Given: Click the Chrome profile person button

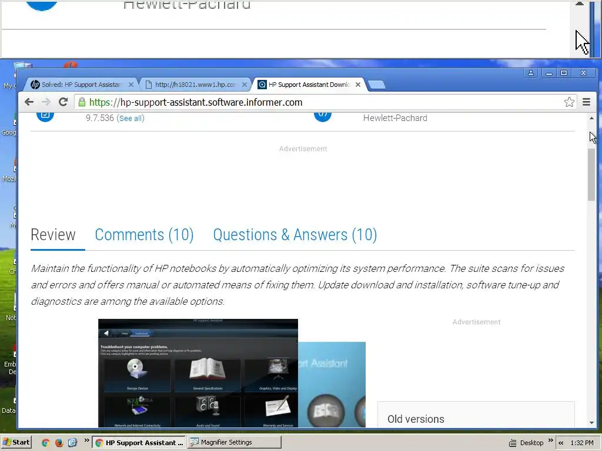Looking at the screenshot, I should 531,73.
